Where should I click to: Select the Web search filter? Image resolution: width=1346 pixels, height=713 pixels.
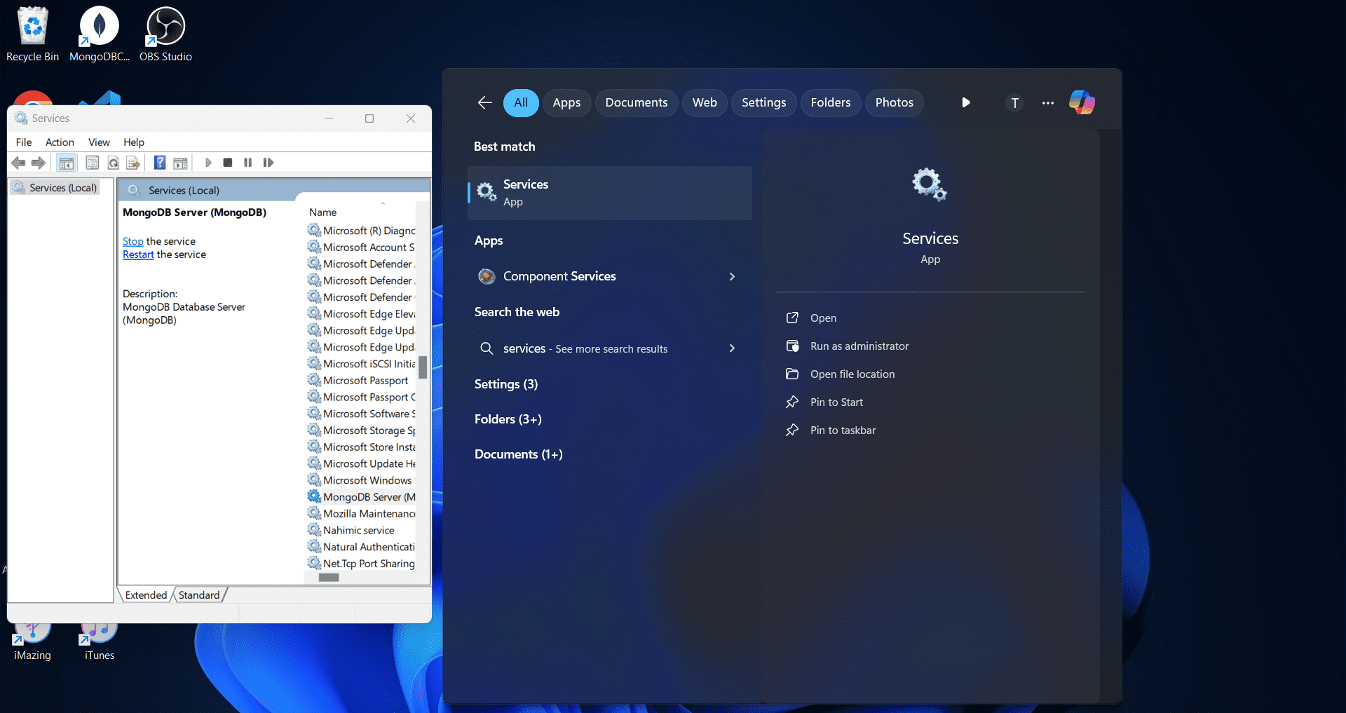pos(705,103)
